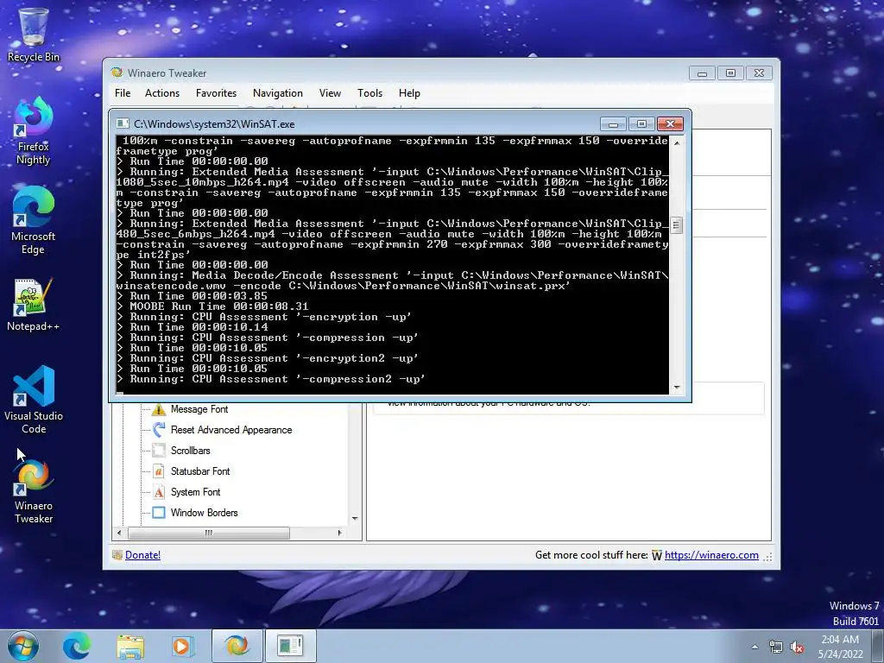Open the Recycle Bin desktop icon
The image size is (884, 663).
(x=34, y=35)
